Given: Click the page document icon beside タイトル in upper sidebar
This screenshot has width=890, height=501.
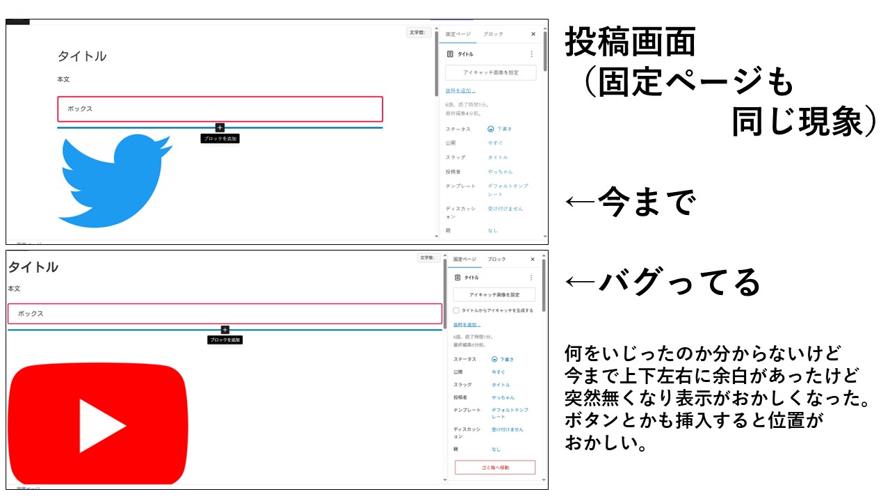Looking at the screenshot, I should [450, 54].
